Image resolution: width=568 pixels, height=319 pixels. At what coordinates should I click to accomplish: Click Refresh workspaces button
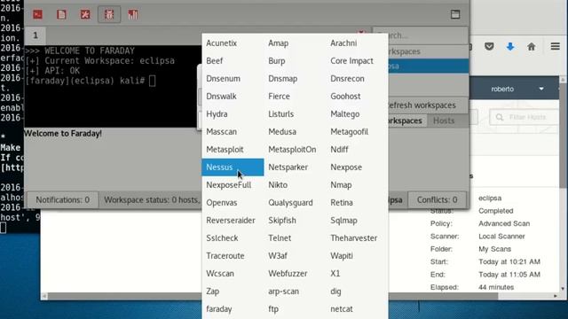pos(428,105)
